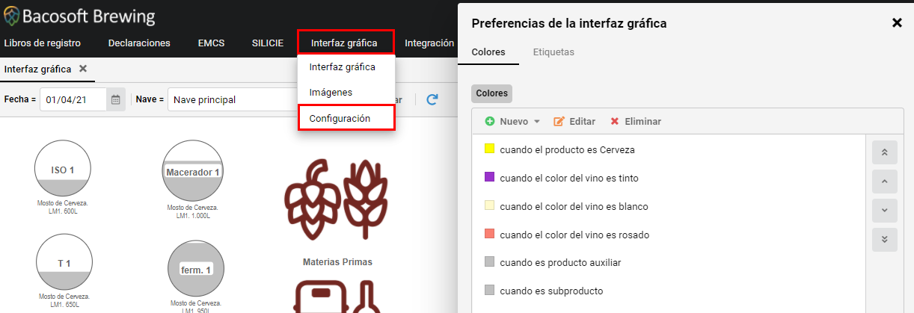Select row 'cuando el color del vino es rosado'
Image resolution: width=914 pixels, height=313 pixels.
(668, 235)
